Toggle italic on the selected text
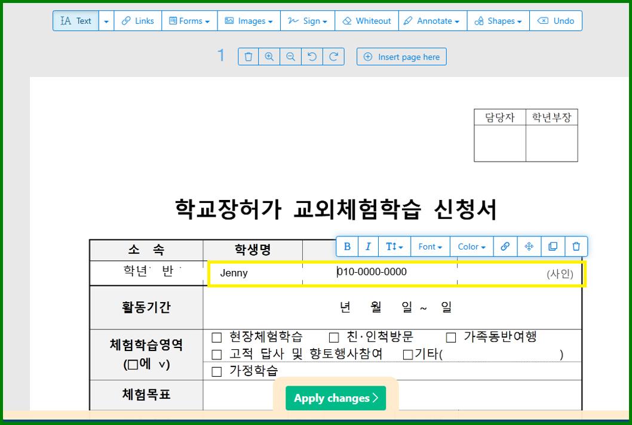Screen dimensions: 632x425 (x=367, y=246)
